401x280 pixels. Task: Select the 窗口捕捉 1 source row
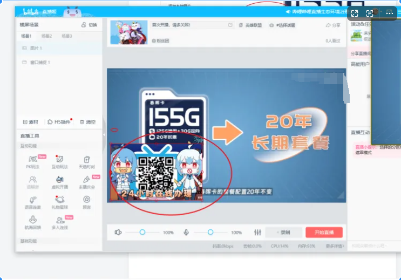(59, 62)
